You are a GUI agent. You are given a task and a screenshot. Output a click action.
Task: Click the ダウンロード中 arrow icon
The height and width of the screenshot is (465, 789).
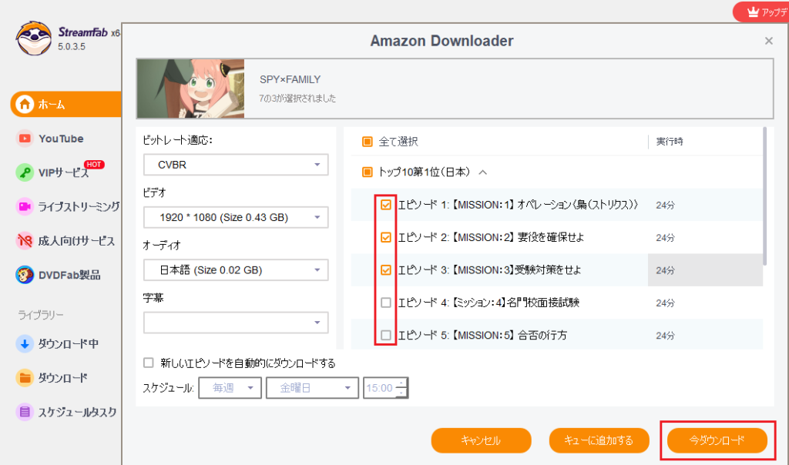24,344
